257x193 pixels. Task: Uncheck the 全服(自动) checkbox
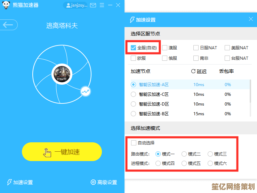coord(134,48)
